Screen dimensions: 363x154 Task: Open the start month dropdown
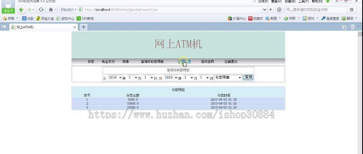point(133,78)
